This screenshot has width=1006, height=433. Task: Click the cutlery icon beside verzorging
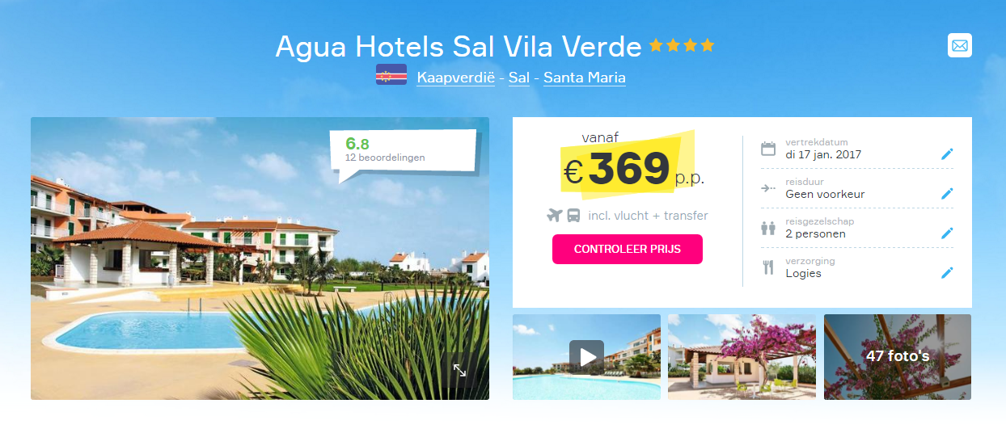(x=768, y=267)
